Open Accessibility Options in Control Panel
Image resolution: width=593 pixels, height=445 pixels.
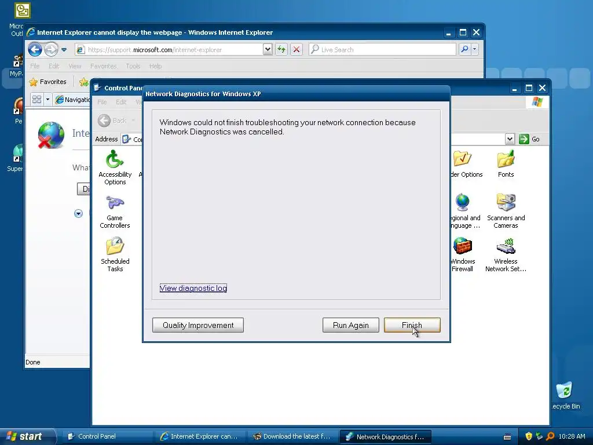tap(115, 167)
